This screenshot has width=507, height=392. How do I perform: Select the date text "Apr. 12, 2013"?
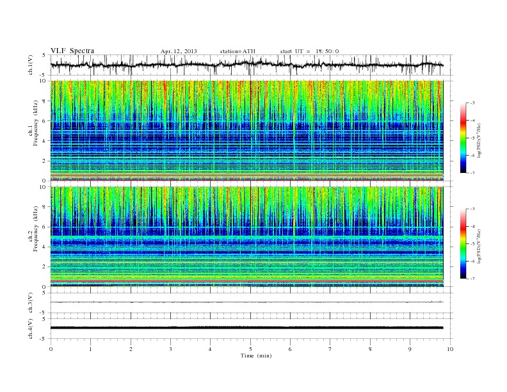click(x=179, y=51)
